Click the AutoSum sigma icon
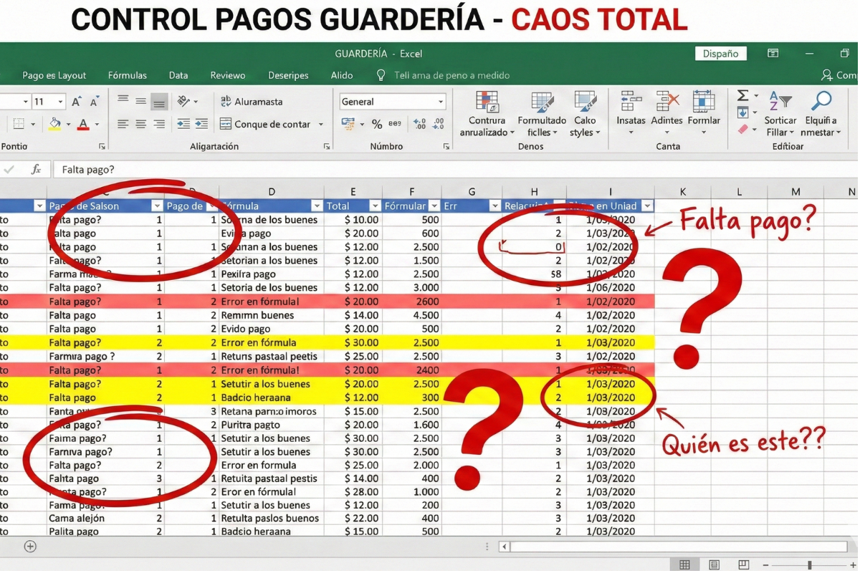The height and width of the screenshot is (573, 860). point(743,94)
